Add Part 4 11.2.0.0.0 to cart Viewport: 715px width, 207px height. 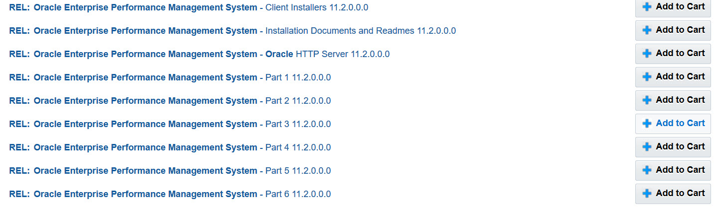673,147
